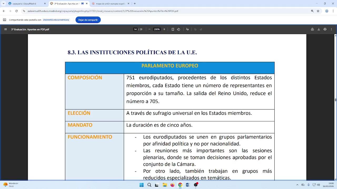Click the scrollbar up arrow
Image resolution: width=337 pixels, height=189 pixels.
(x=335, y=35)
